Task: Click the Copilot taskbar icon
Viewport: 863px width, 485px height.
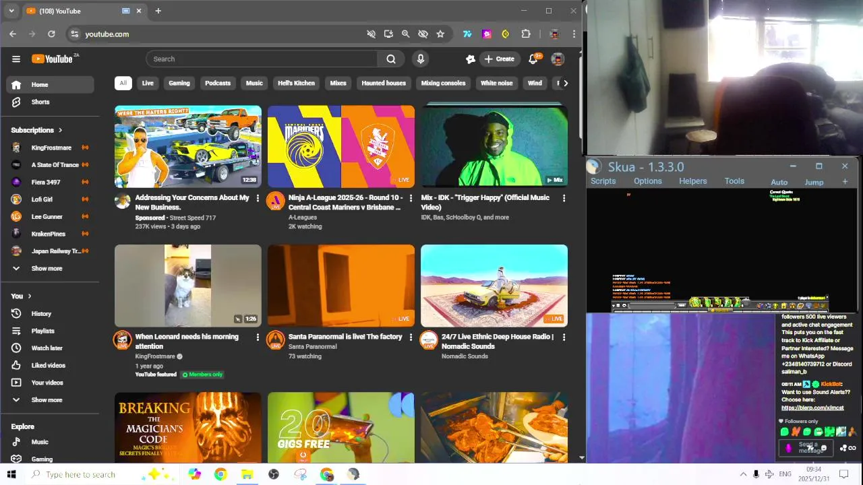Action: (x=194, y=474)
